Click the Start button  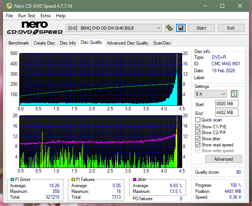201,28
